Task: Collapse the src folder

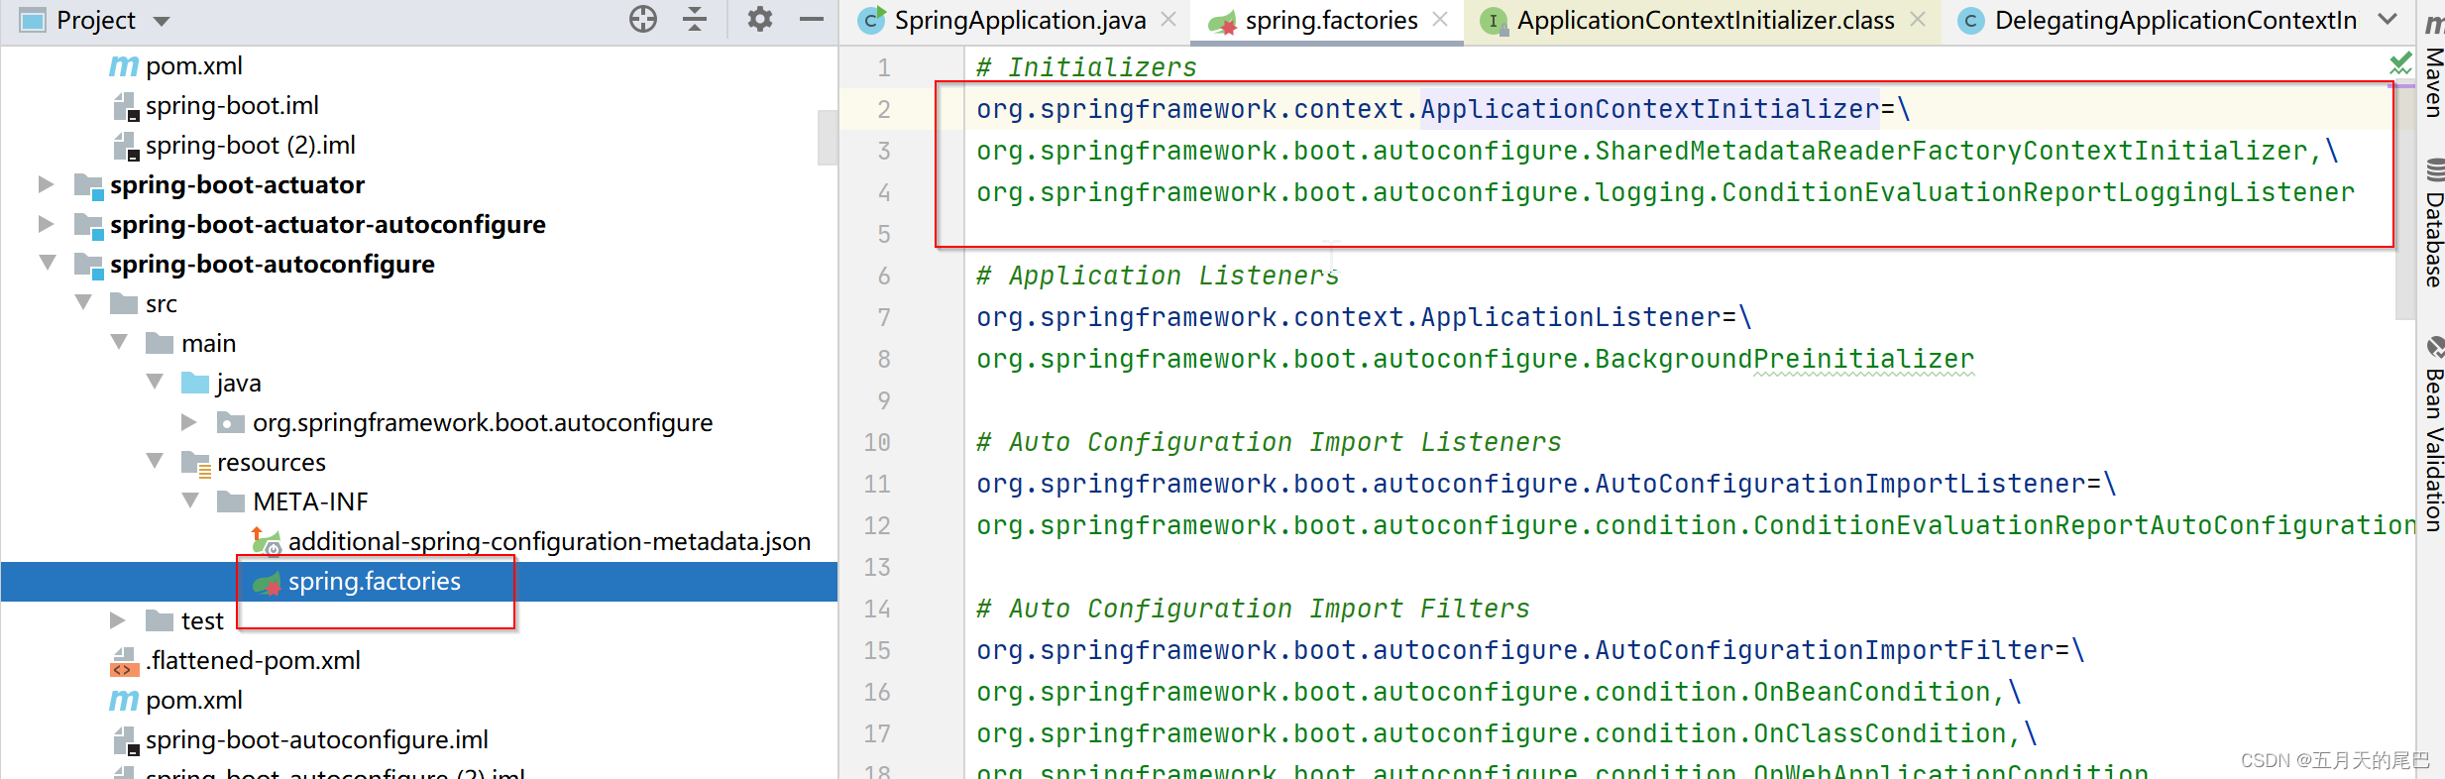Action: (83, 302)
